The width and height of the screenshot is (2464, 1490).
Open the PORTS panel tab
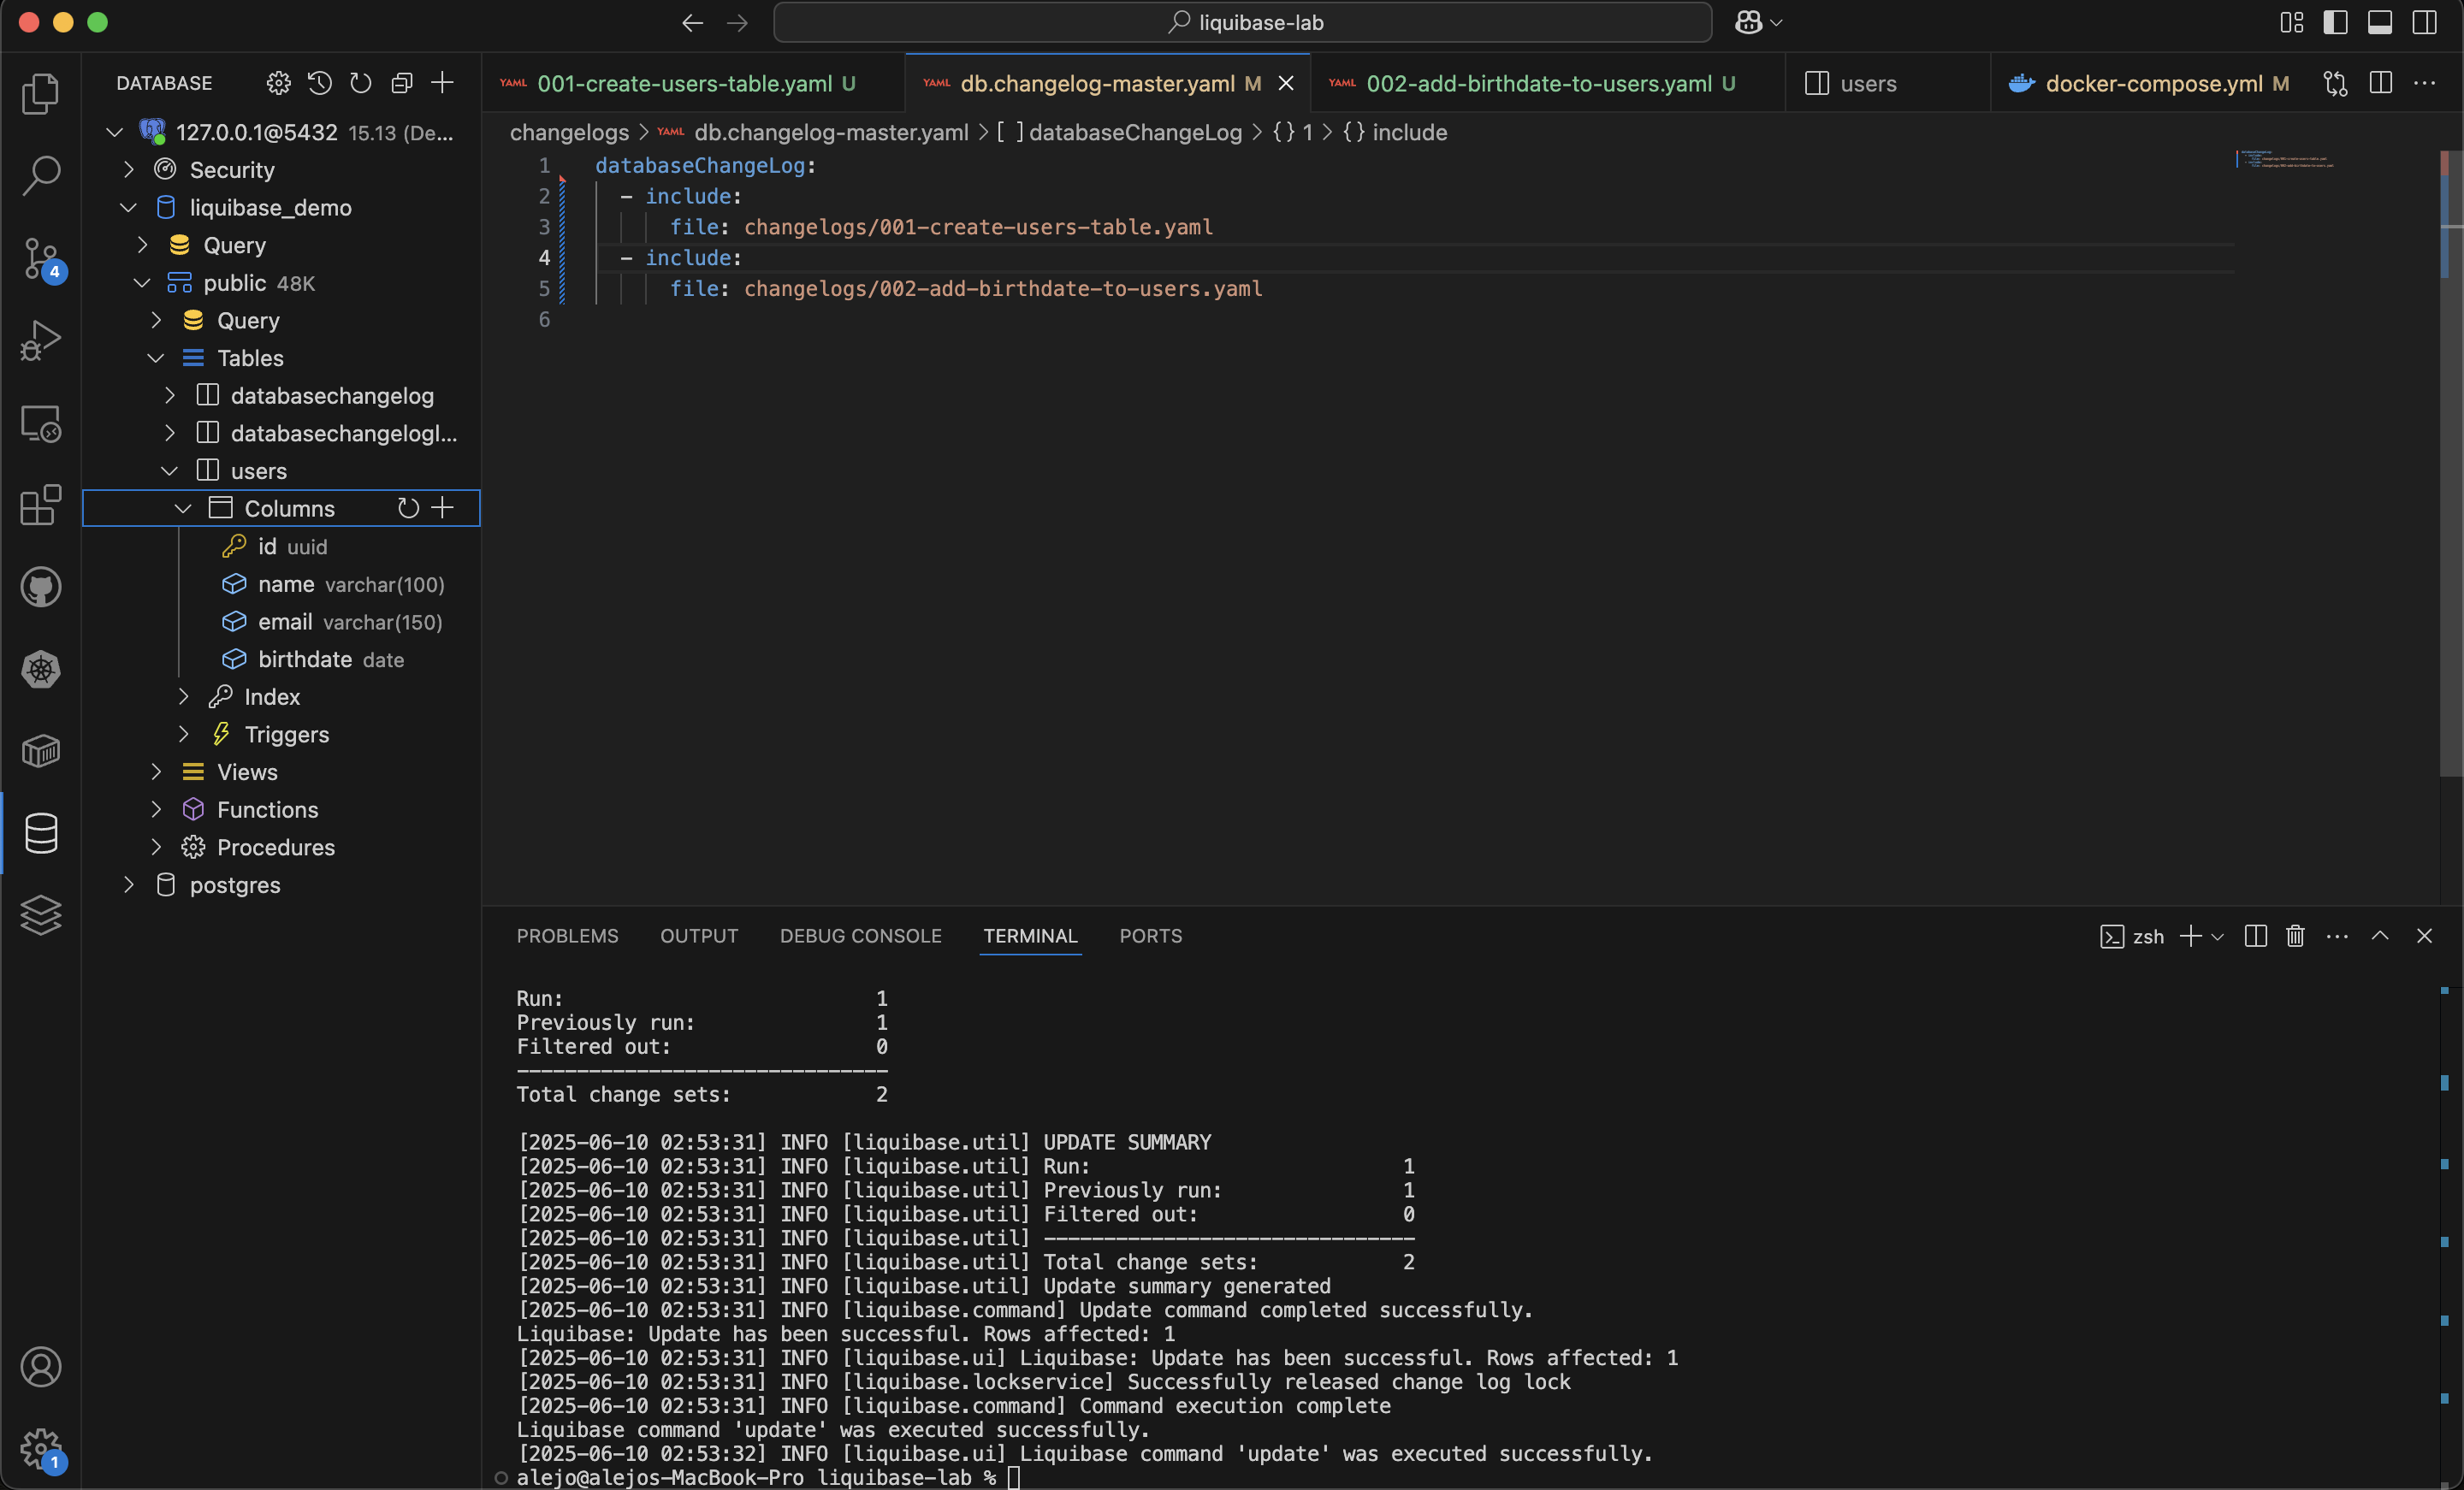1151,936
